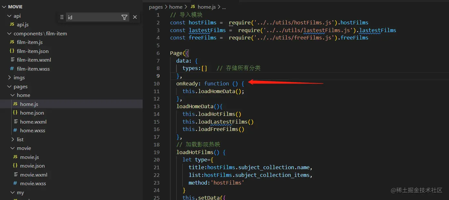Collapse the components\film-item folder
This screenshot has height=200, width=449.
[9, 33]
